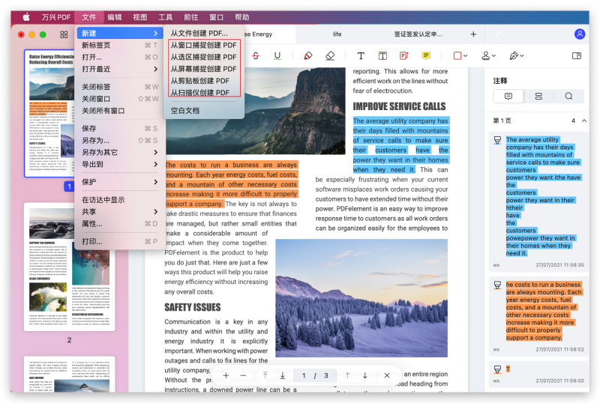The width and height of the screenshot is (600, 403).
Task: Switch to the life document tab
Action: click(337, 34)
